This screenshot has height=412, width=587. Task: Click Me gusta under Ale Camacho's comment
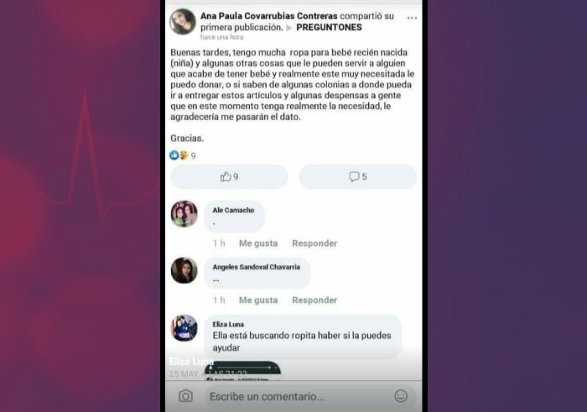[x=258, y=243]
